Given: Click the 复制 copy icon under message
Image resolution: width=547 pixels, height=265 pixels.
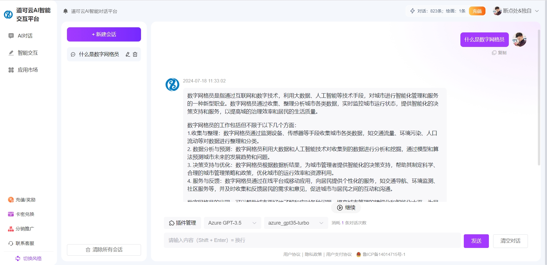Looking at the screenshot, I should (494, 53).
